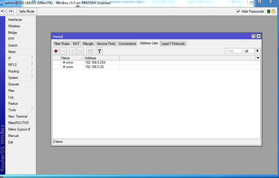Open the 'all' address list dropdown

click(x=258, y=51)
